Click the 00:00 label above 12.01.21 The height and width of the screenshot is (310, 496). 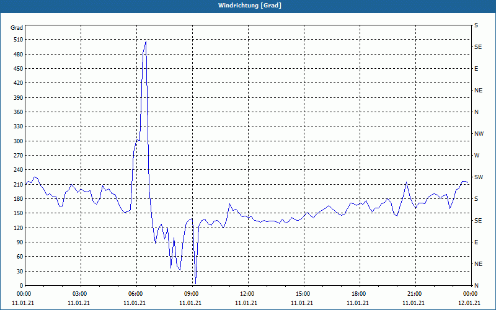(x=470, y=294)
